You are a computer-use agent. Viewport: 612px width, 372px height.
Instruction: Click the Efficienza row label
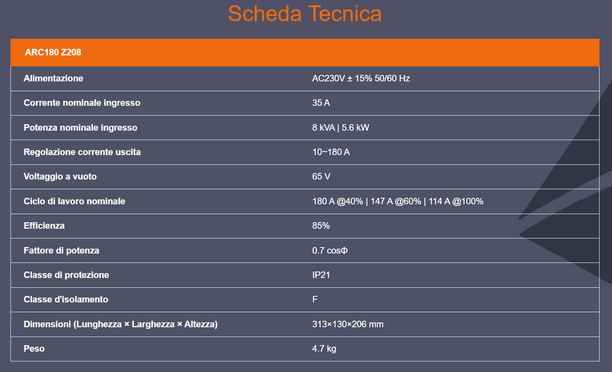click(x=44, y=226)
